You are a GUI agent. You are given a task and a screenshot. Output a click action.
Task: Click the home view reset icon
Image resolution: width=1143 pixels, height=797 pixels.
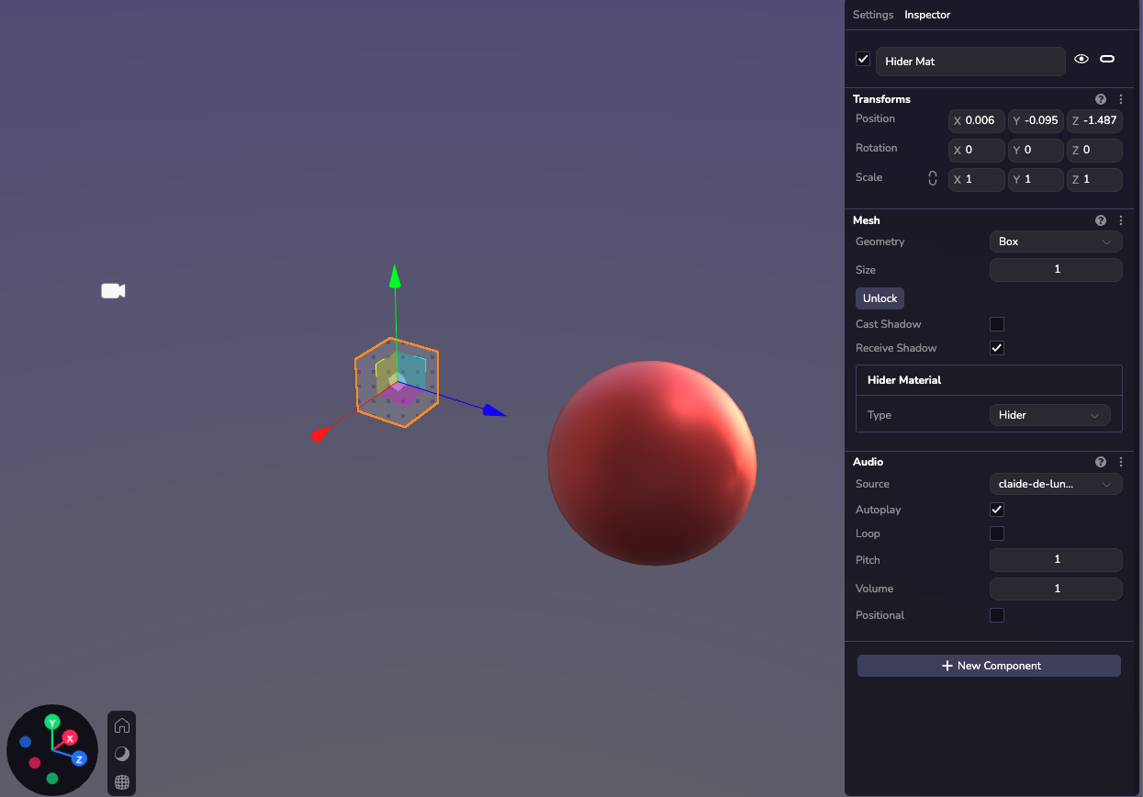(122, 725)
